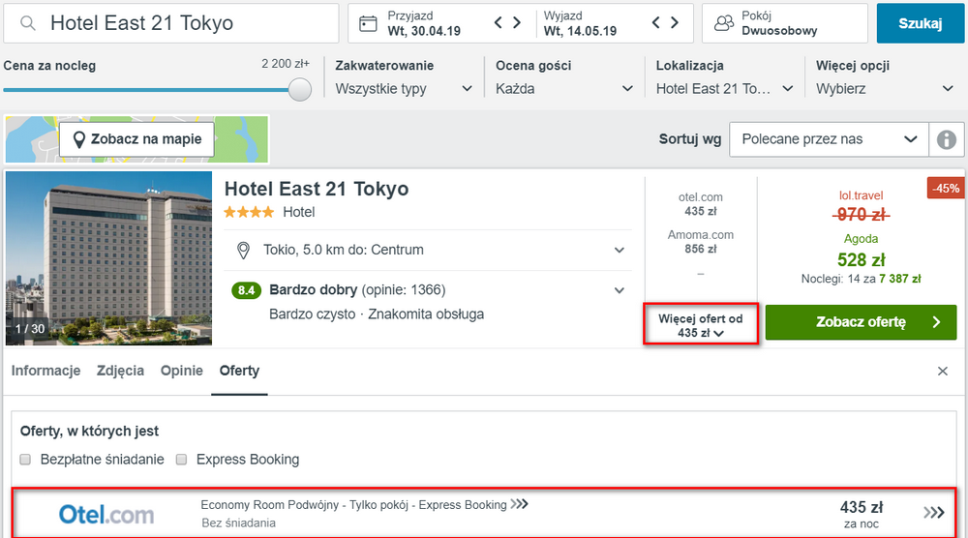Go to previous arrival date
Viewport: 968px width, 538px height.
point(499,23)
